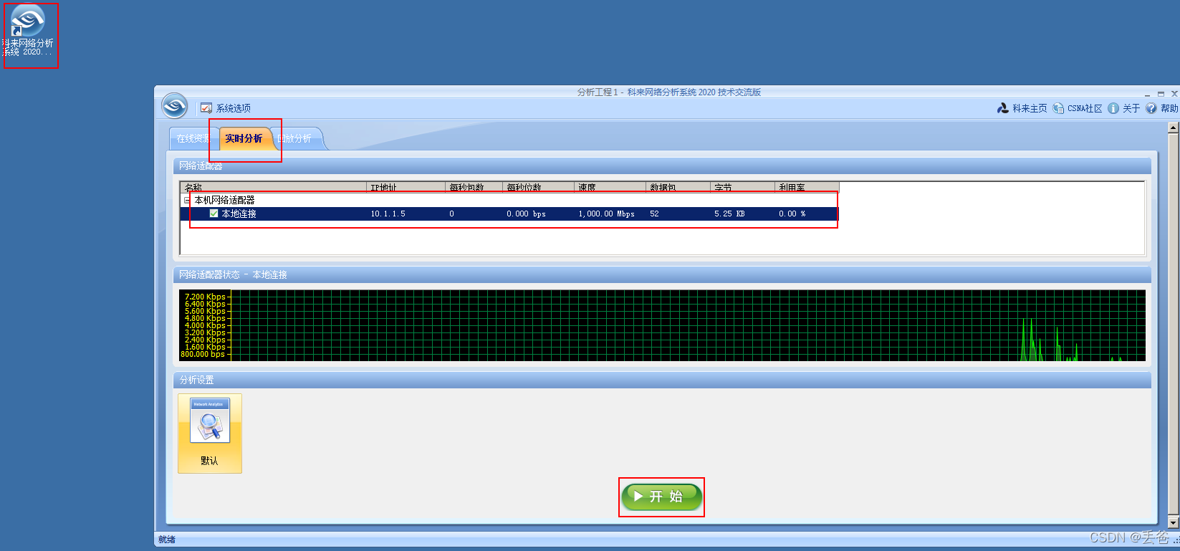Click the 52 packets cell

(654, 214)
